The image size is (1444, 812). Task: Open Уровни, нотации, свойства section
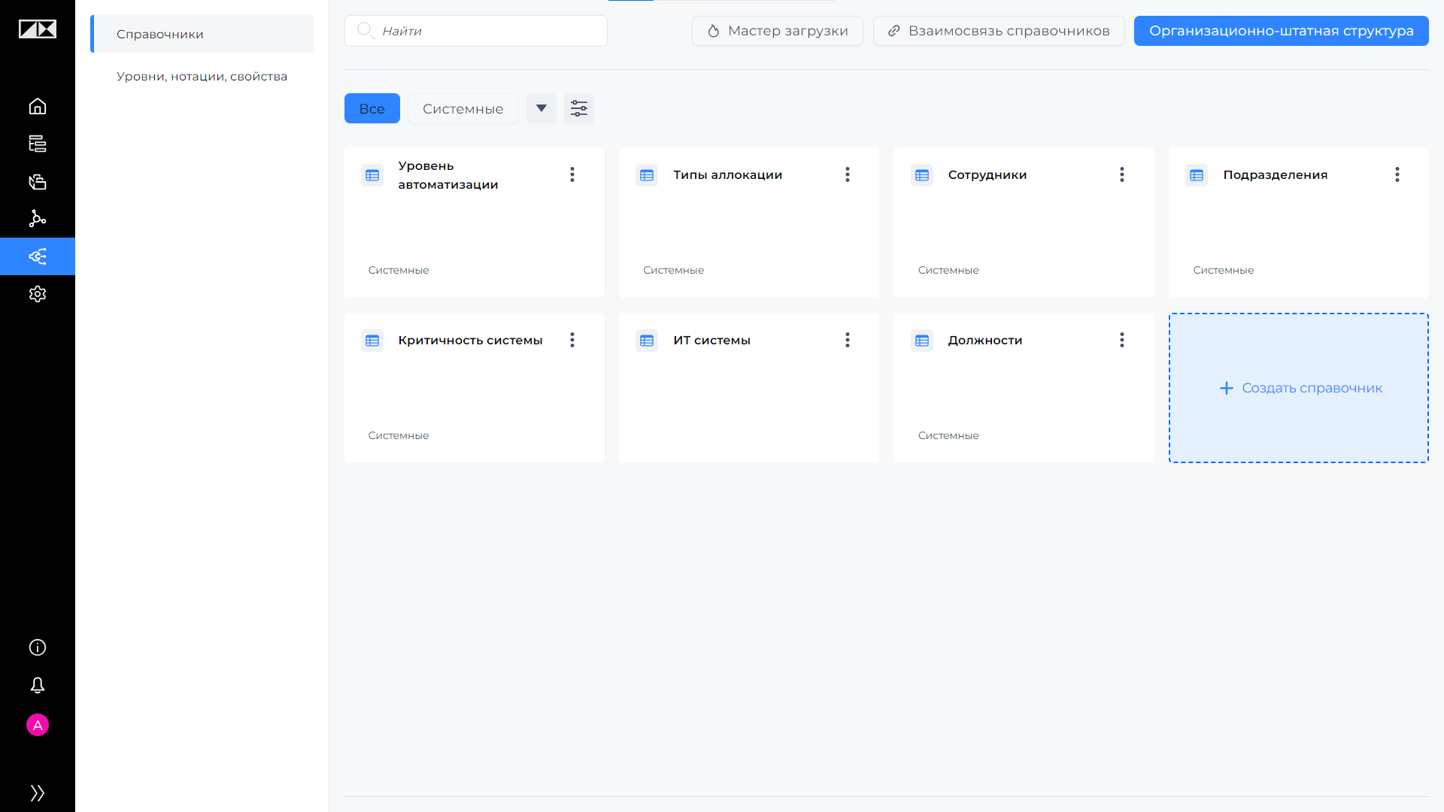coord(202,76)
